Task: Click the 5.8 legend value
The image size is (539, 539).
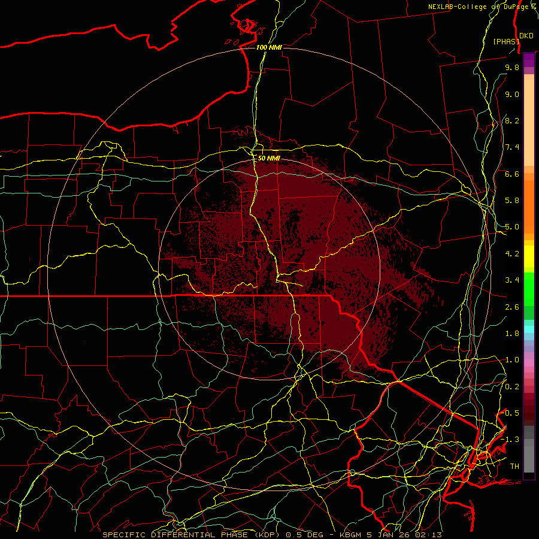Action: tap(512, 201)
